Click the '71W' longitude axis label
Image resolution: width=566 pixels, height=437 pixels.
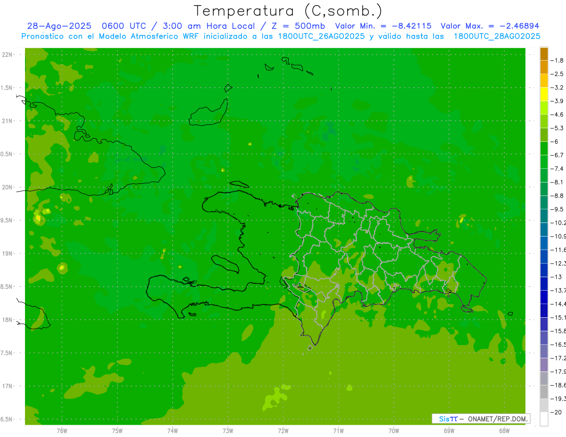pos(338,431)
